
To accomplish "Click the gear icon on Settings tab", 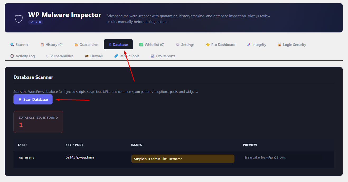I will 178,45.
